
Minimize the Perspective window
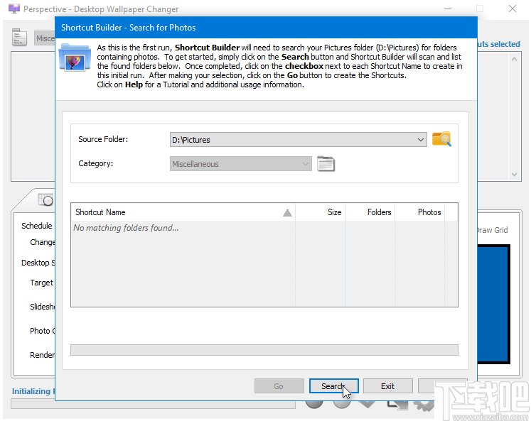[x=448, y=9]
